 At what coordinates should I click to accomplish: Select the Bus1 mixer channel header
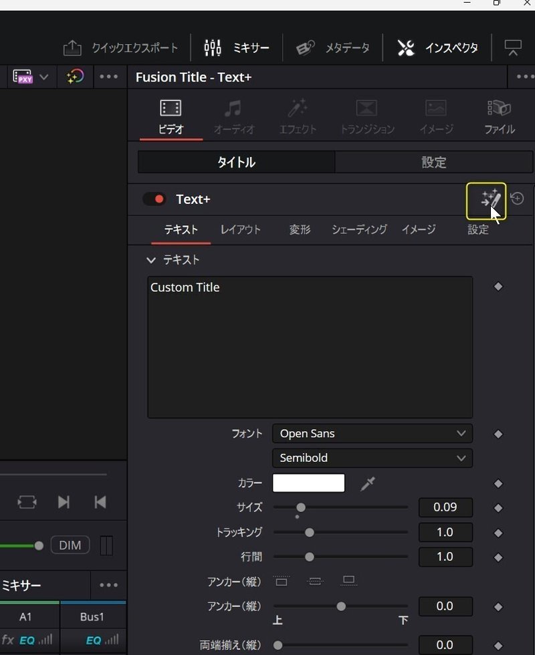pyautogui.click(x=92, y=617)
